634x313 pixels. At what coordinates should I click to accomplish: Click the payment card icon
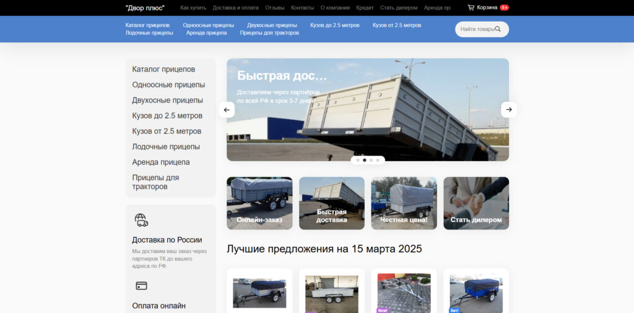[x=141, y=286]
